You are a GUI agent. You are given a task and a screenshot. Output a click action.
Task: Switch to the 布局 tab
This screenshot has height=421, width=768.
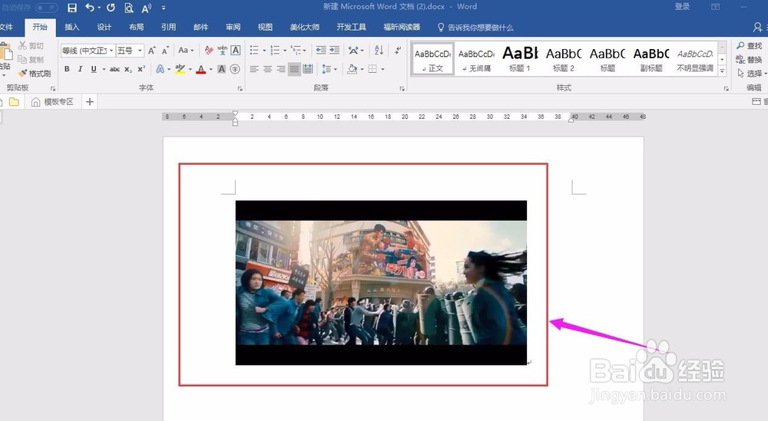tap(136, 28)
